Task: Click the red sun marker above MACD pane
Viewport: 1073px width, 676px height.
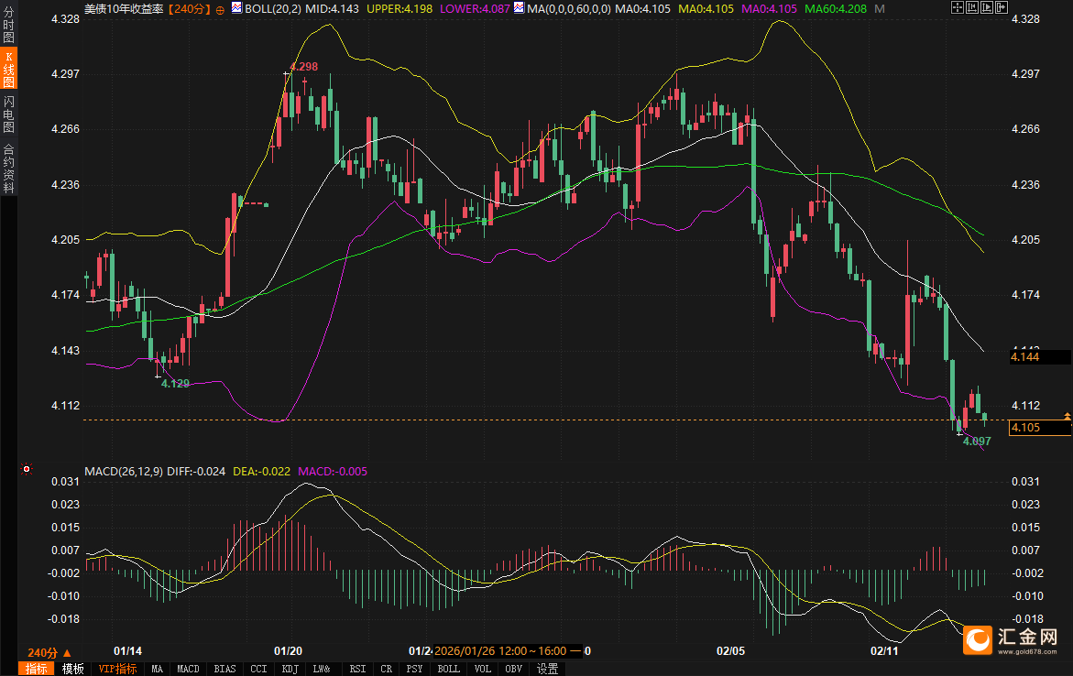Action: (27, 470)
